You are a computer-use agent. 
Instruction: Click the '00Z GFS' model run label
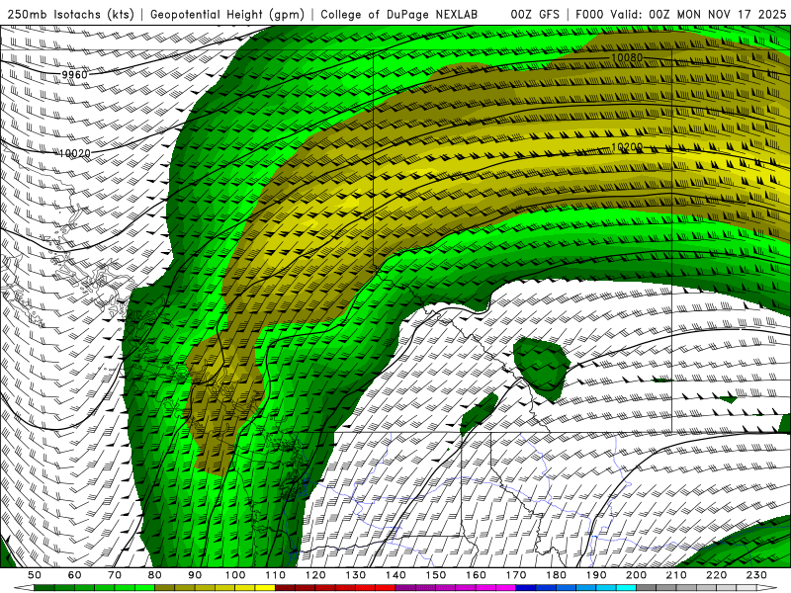click(535, 15)
